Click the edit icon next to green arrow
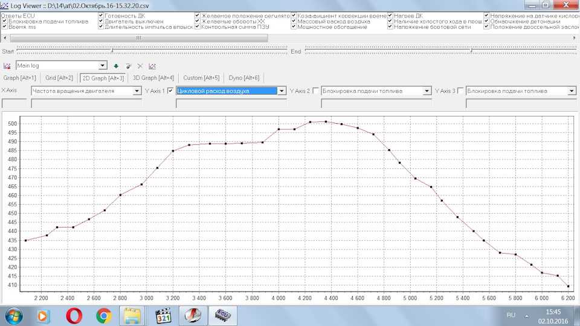Viewport: 580px width, 326px height. click(128, 66)
